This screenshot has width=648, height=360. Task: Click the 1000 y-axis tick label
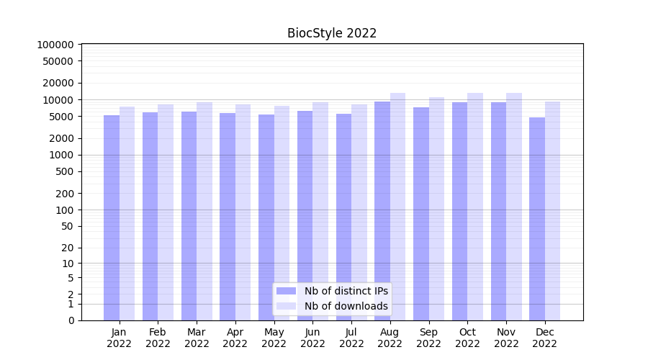(61, 155)
